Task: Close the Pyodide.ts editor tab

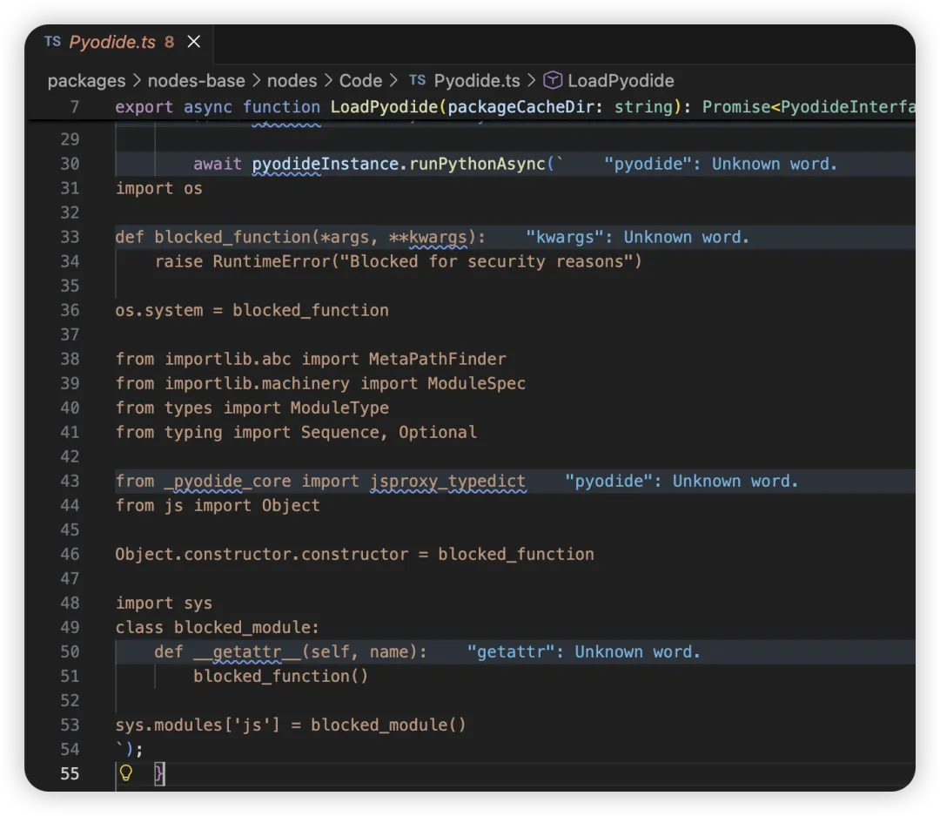Action: click(193, 42)
